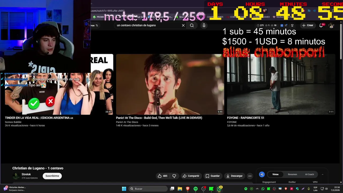Open the Strelok channel avatar

(x=16, y=176)
